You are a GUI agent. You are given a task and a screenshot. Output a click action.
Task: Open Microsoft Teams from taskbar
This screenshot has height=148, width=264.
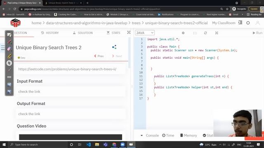click(x=106, y=144)
